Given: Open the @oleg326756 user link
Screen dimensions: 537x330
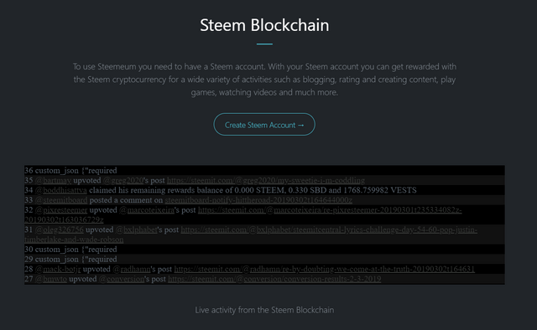Looking at the screenshot, I should coord(60,229).
